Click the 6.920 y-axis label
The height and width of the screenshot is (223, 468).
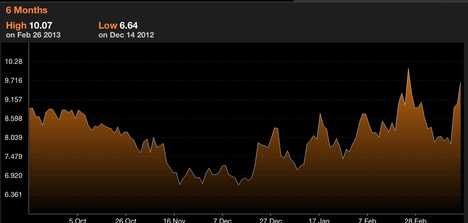(x=14, y=176)
